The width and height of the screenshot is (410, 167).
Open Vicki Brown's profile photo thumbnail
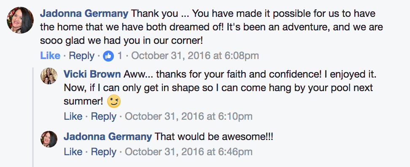click(49, 76)
